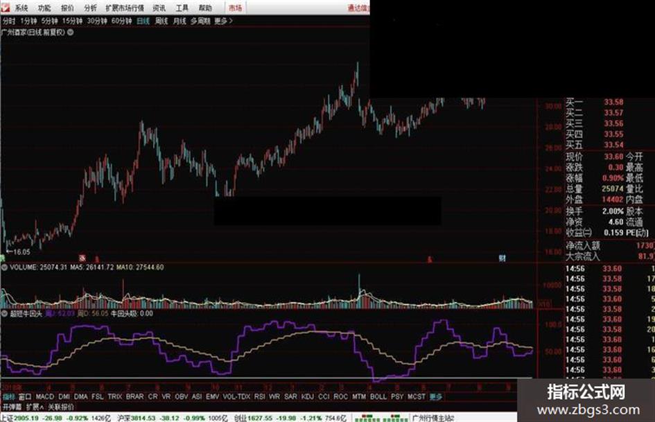Image resolution: width=655 pixels, height=422 pixels.
Task: Switch indicator to ASI
Action: 197,397
